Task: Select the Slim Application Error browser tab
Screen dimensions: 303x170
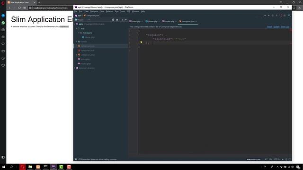Action: tap(21, 2)
